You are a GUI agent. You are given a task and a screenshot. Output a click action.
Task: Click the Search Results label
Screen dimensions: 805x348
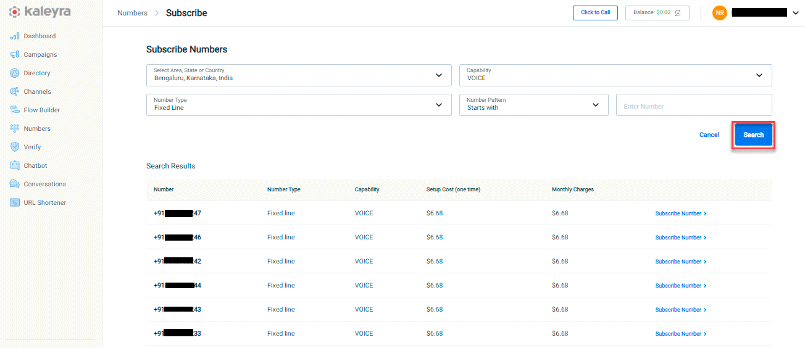(x=171, y=166)
